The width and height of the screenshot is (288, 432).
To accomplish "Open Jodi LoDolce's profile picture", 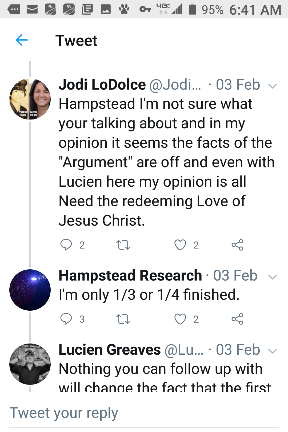I will click(30, 99).
